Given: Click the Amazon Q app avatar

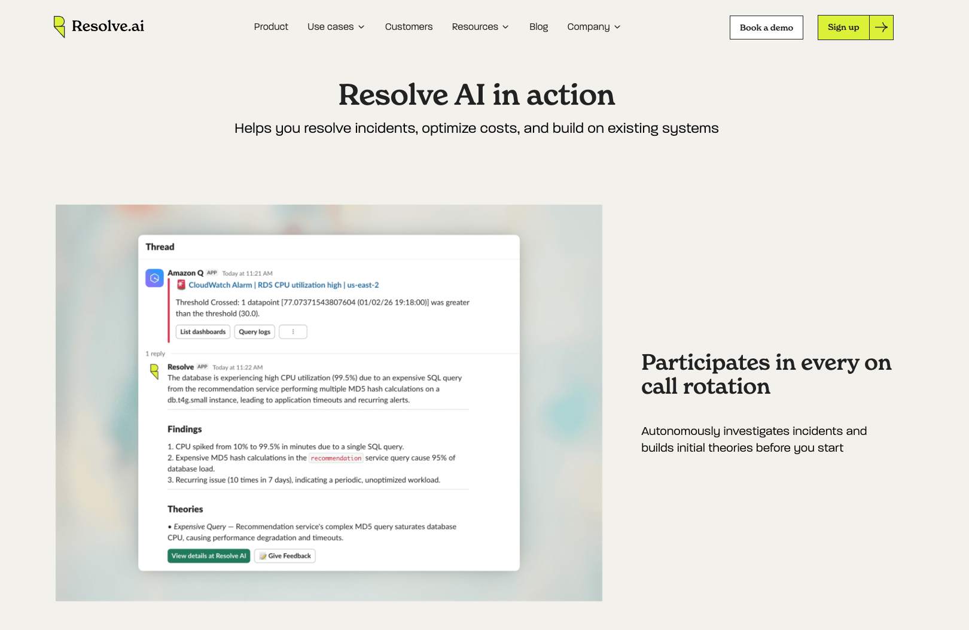Looking at the screenshot, I should [154, 278].
